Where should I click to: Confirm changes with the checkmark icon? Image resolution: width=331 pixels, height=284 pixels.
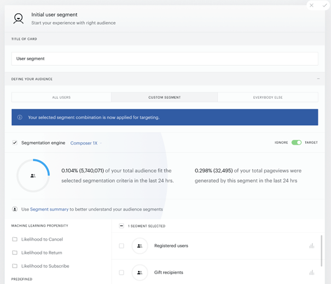[324, 5]
